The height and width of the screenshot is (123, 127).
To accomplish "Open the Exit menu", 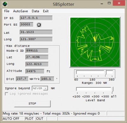I will pyautogui.click(x=46, y=11).
